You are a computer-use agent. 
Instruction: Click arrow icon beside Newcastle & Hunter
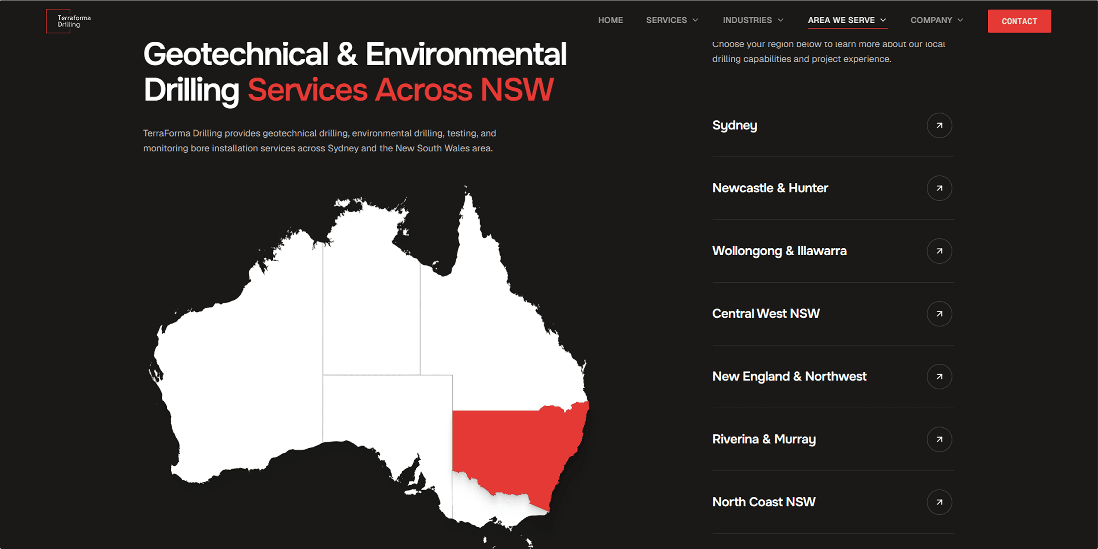[939, 188]
